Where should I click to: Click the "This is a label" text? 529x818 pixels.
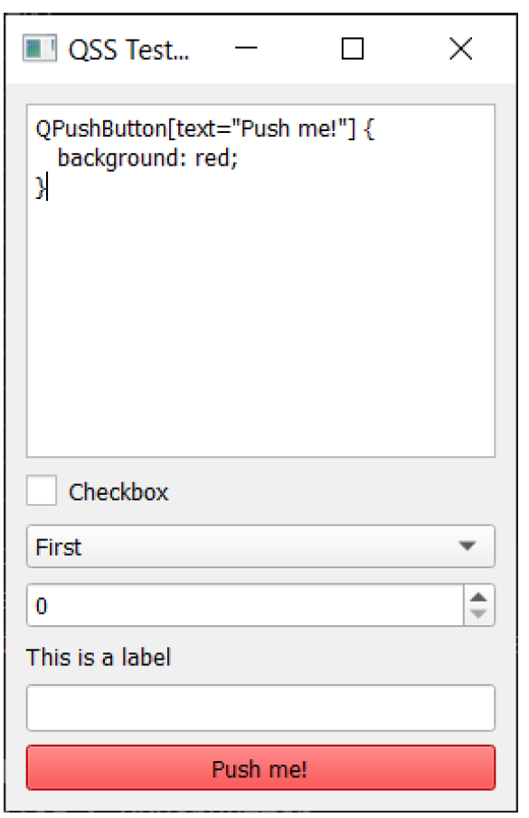point(99,657)
